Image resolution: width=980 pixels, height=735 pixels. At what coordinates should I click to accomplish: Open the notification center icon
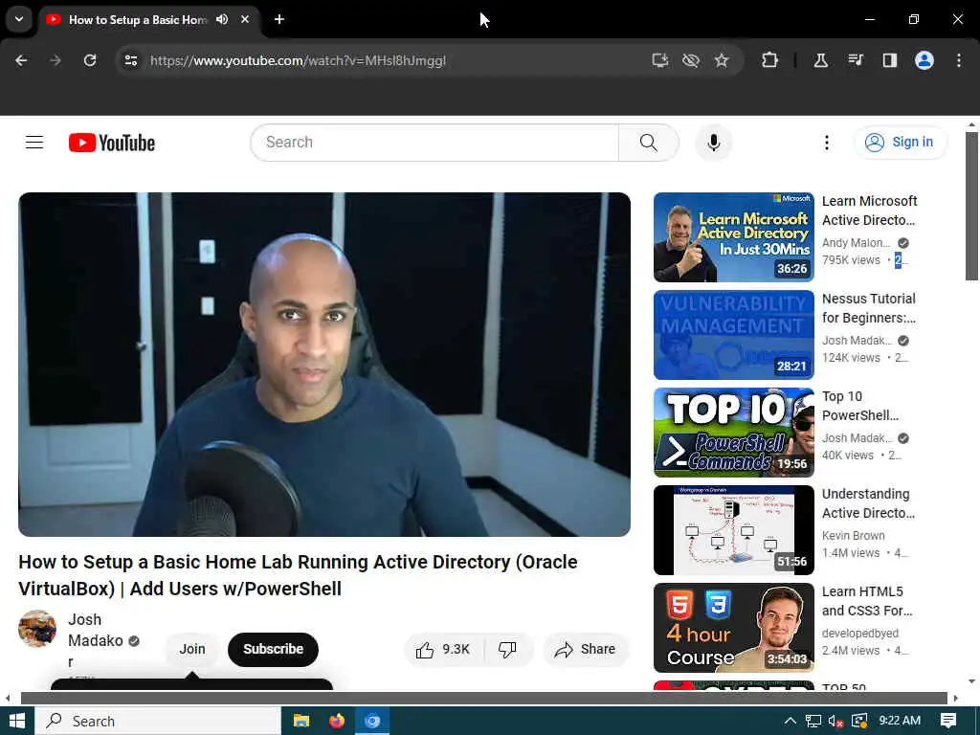(948, 722)
